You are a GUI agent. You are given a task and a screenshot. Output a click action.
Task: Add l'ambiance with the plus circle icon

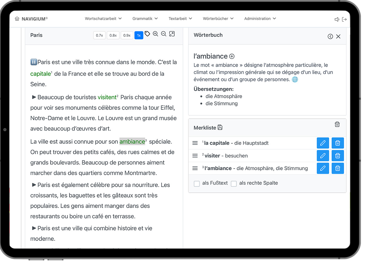[232, 56]
